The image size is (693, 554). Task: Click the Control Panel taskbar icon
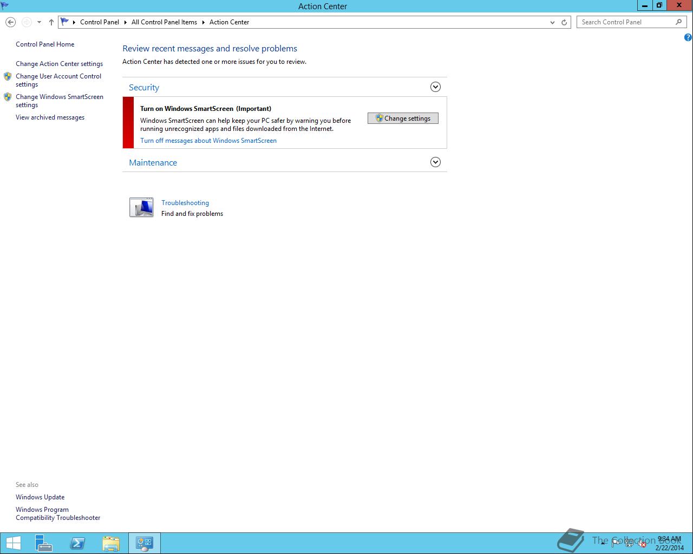[x=145, y=543]
